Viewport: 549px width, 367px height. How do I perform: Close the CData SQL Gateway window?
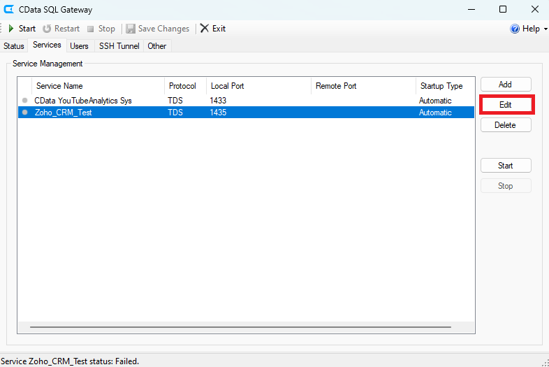point(534,10)
